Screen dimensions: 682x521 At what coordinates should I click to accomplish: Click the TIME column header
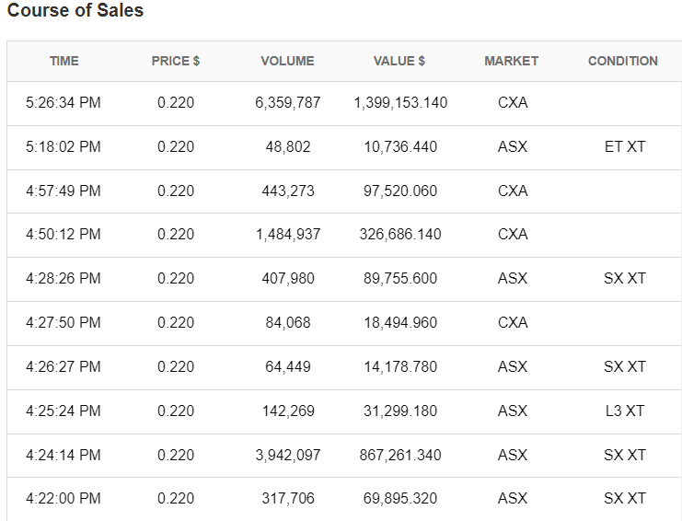tap(64, 61)
